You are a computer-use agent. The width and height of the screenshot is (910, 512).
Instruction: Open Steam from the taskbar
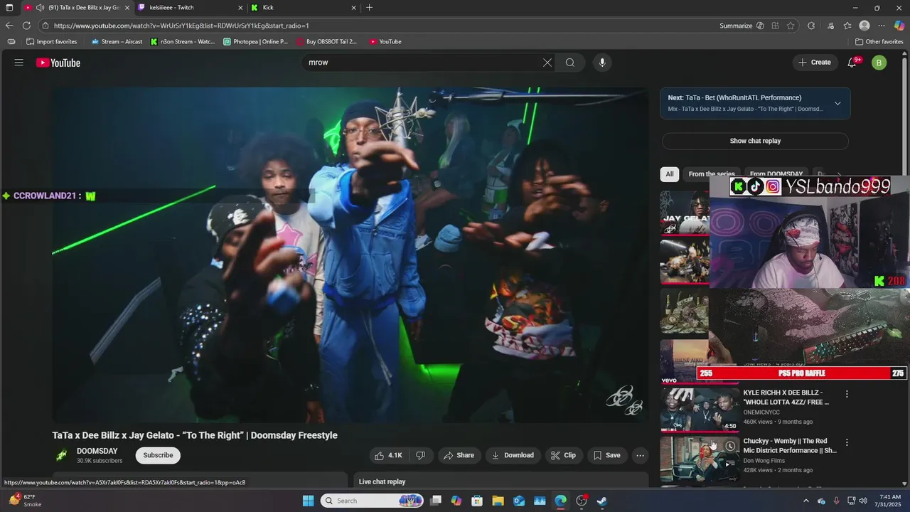[x=602, y=501]
